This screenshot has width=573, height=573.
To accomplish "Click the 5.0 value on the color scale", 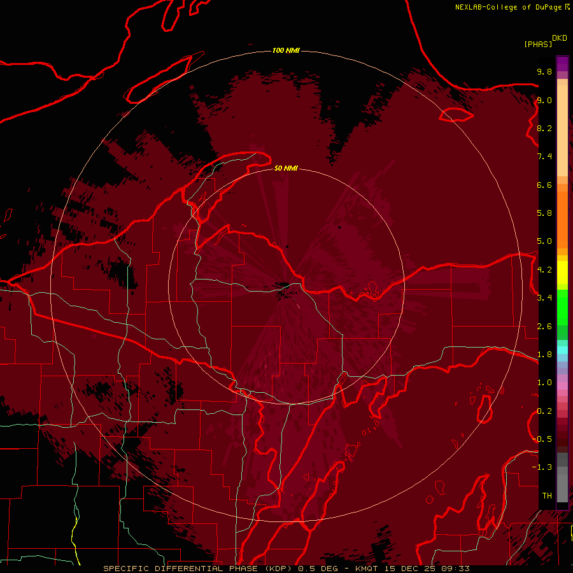I will click(544, 241).
